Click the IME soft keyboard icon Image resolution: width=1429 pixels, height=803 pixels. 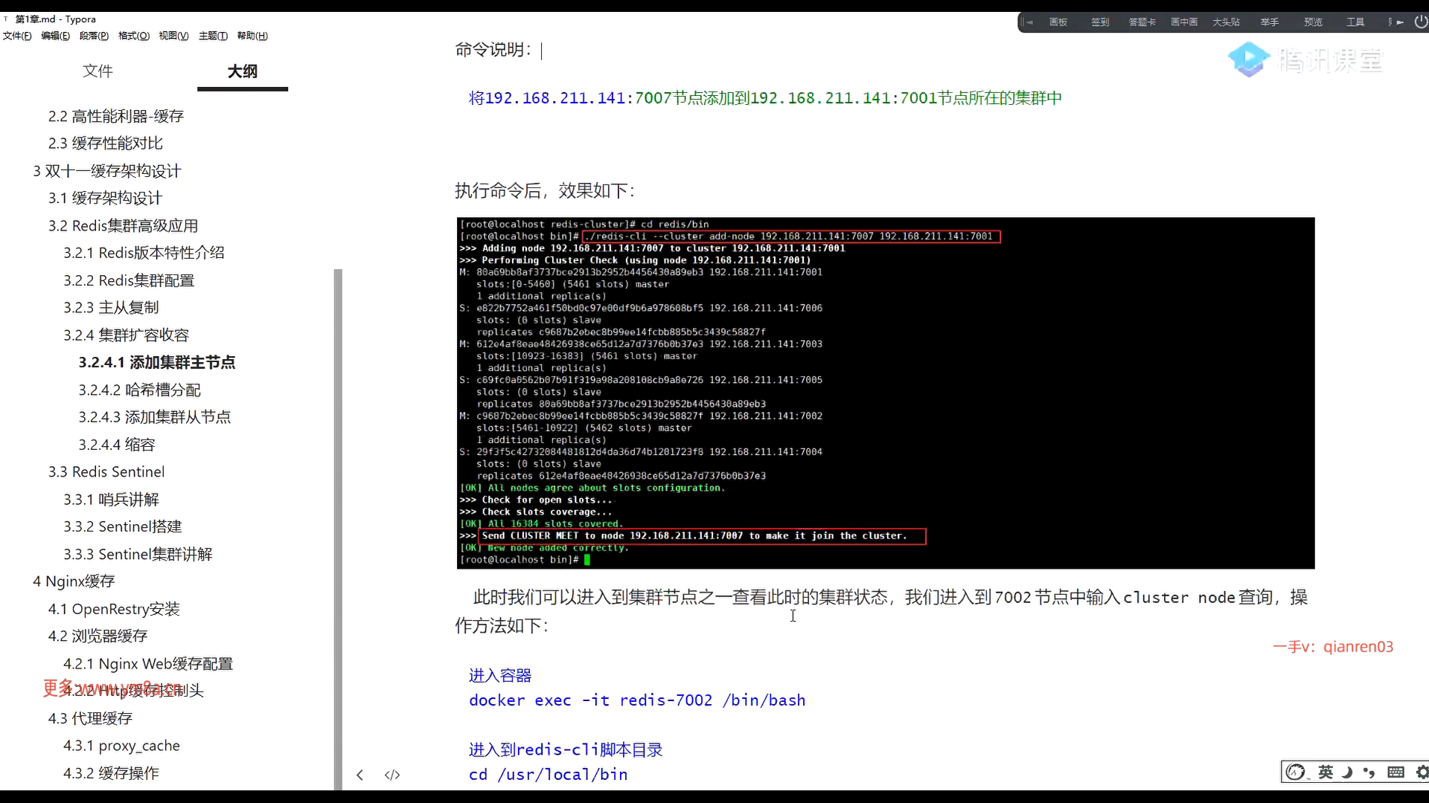[1396, 773]
